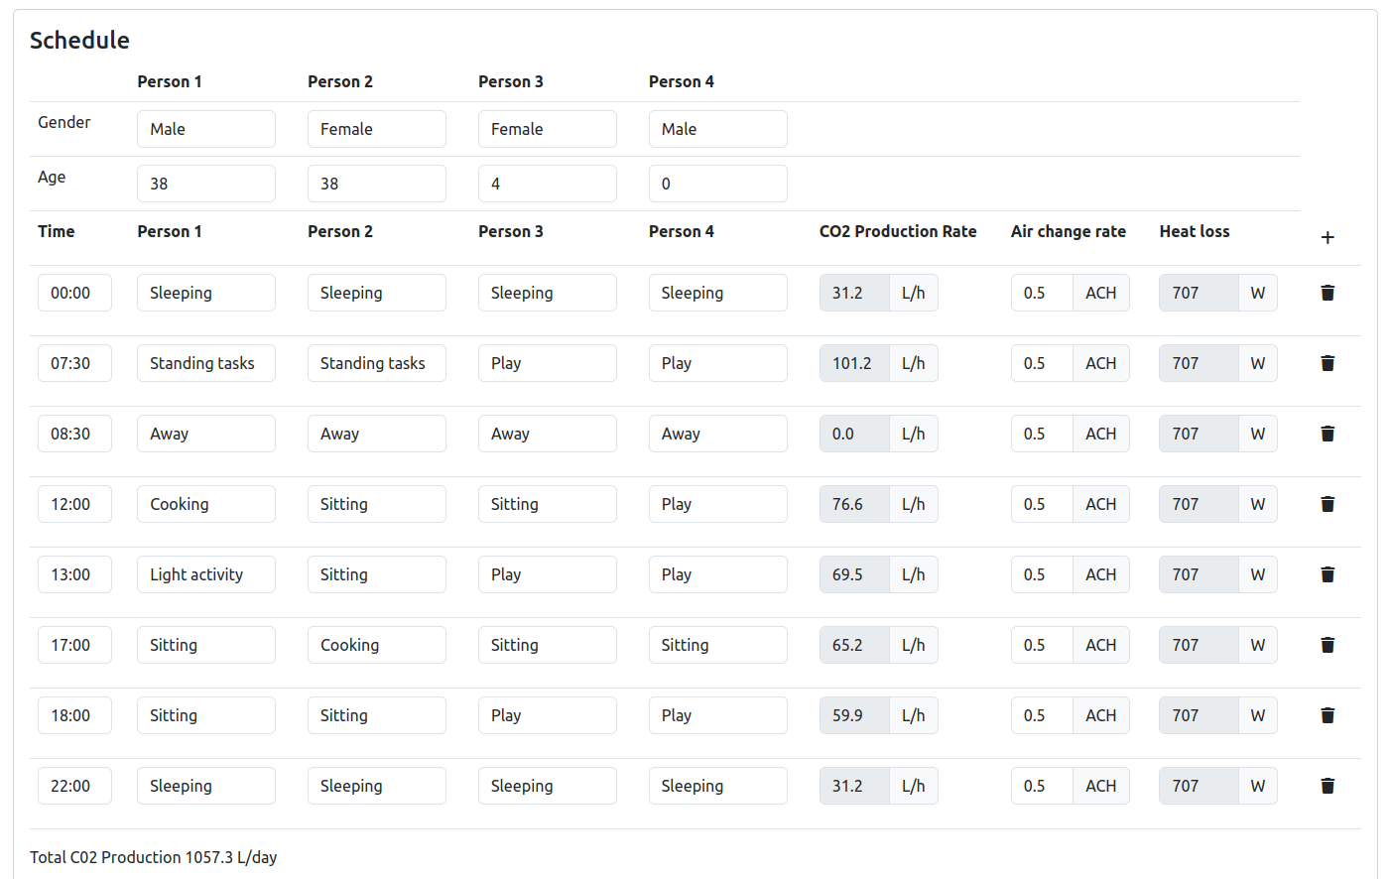This screenshot has width=1392, height=879.
Task: Edit the 08:30 time field
Action: click(x=74, y=434)
